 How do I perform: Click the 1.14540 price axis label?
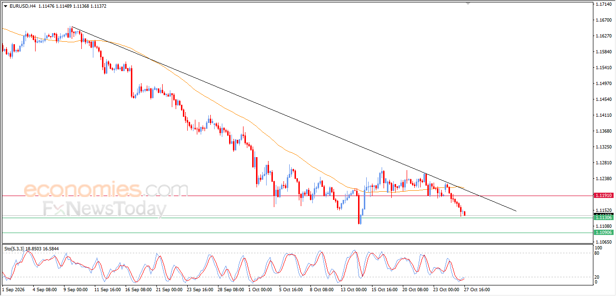click(603, 99)
